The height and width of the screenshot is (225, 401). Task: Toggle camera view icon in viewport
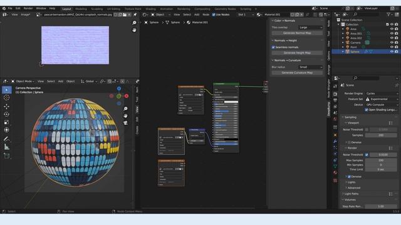coord(125,123)
